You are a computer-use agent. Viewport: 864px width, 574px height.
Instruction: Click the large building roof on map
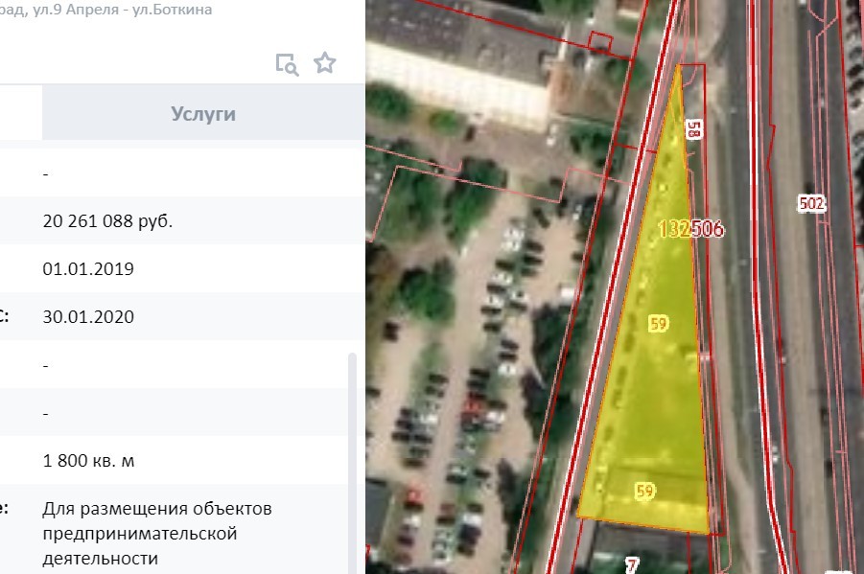463,60
